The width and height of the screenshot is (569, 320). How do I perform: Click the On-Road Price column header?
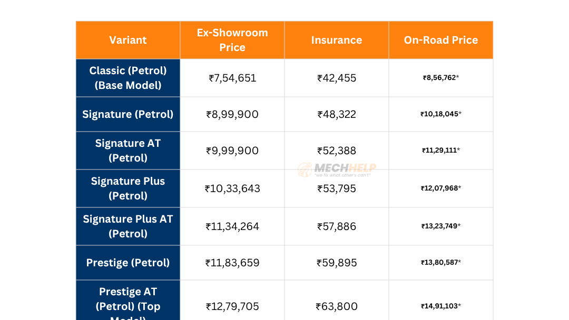click(441, 40)
